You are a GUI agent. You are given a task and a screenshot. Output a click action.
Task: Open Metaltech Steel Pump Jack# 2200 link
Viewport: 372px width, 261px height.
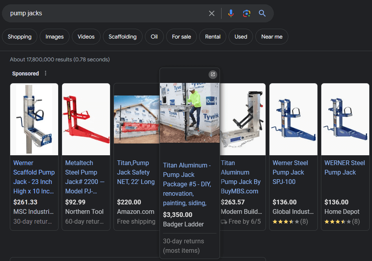85,177
